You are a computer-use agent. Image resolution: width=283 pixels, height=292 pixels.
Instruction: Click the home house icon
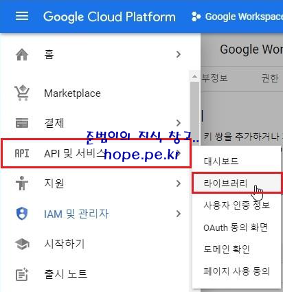pyautogui.click(x=22, y=54)
